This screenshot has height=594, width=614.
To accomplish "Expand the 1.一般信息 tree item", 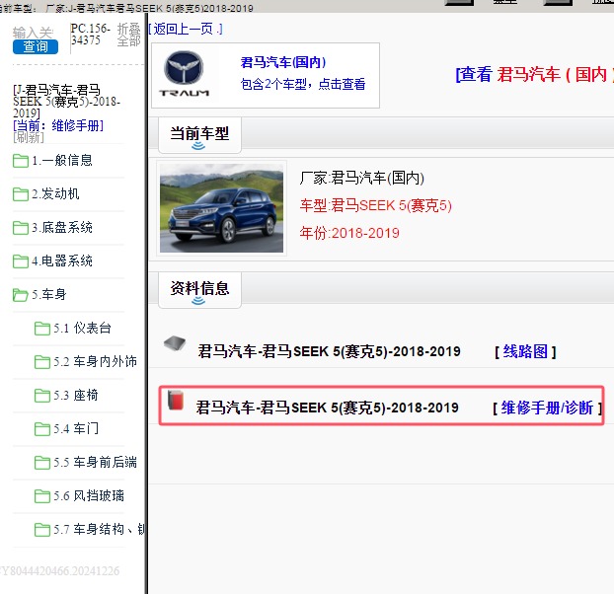I will [x=62, y=160].
